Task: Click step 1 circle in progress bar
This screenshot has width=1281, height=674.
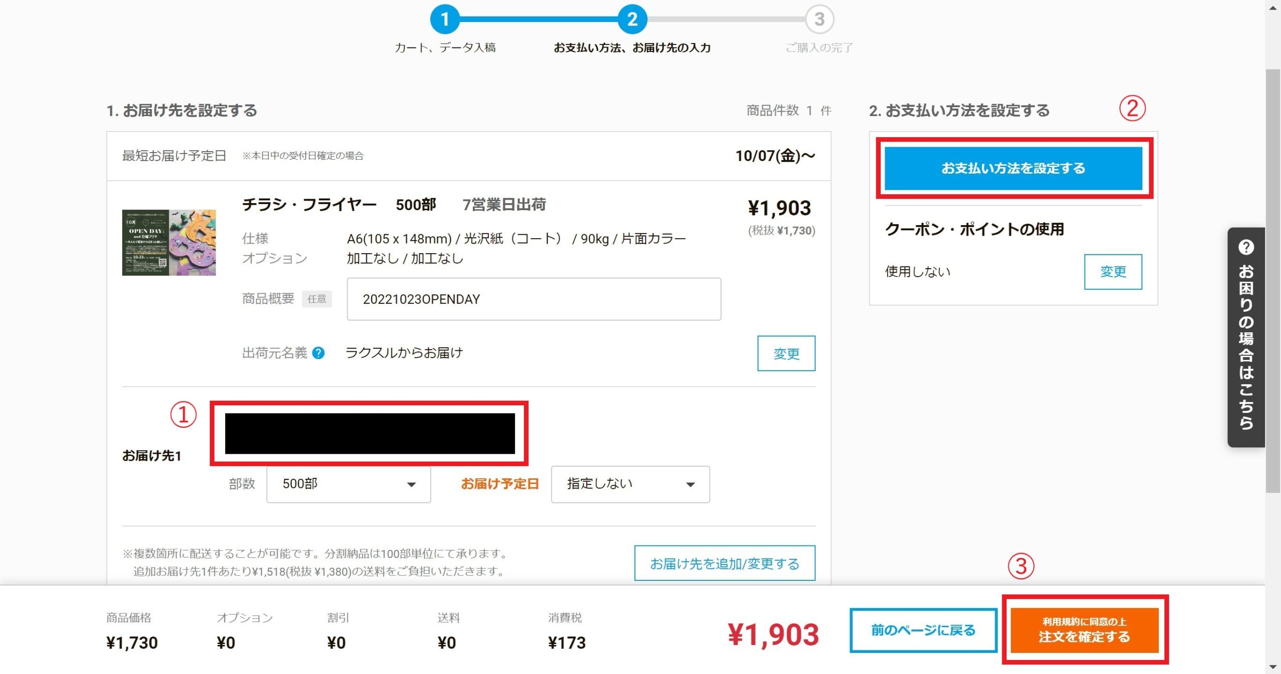Action: coord(444,20)
